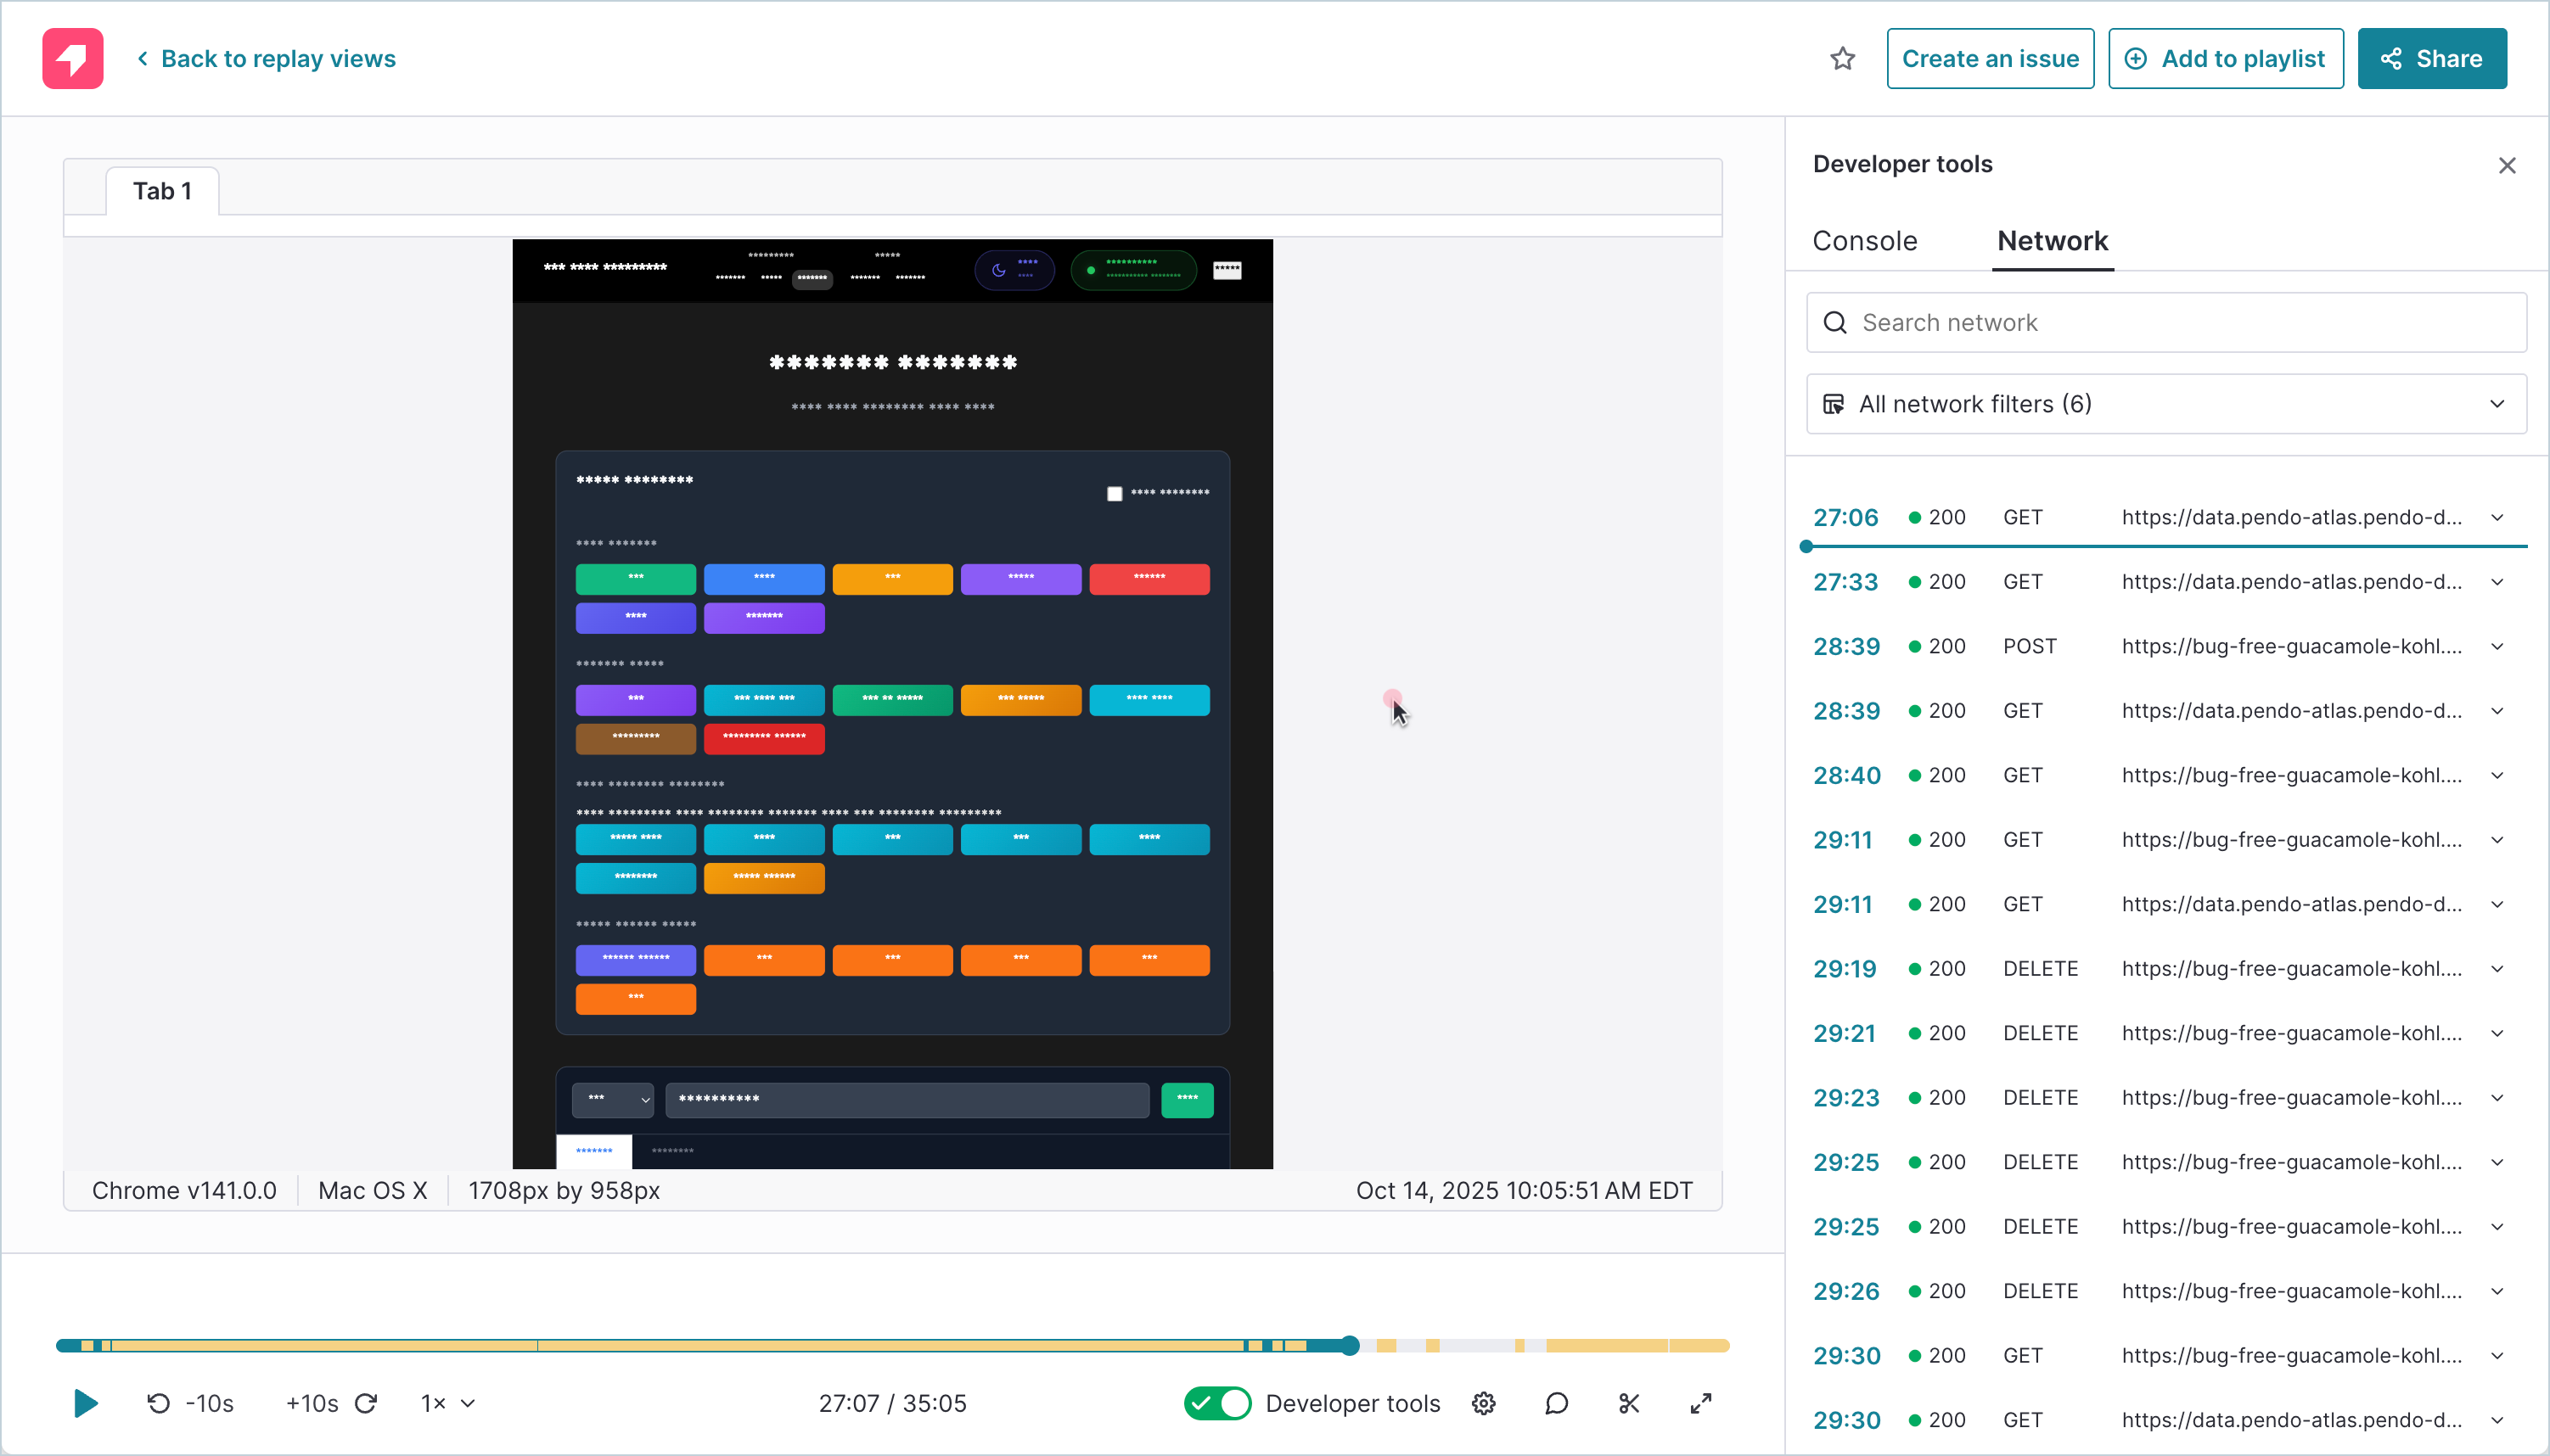The height and width of the screenshot is (1456, 2550).
Task: Focus the Search network field
Action: click(x=2165, y=322)
